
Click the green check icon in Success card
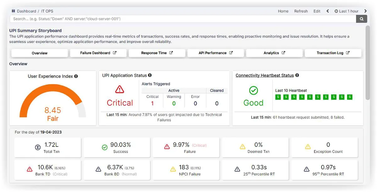[x=105, y=147]
